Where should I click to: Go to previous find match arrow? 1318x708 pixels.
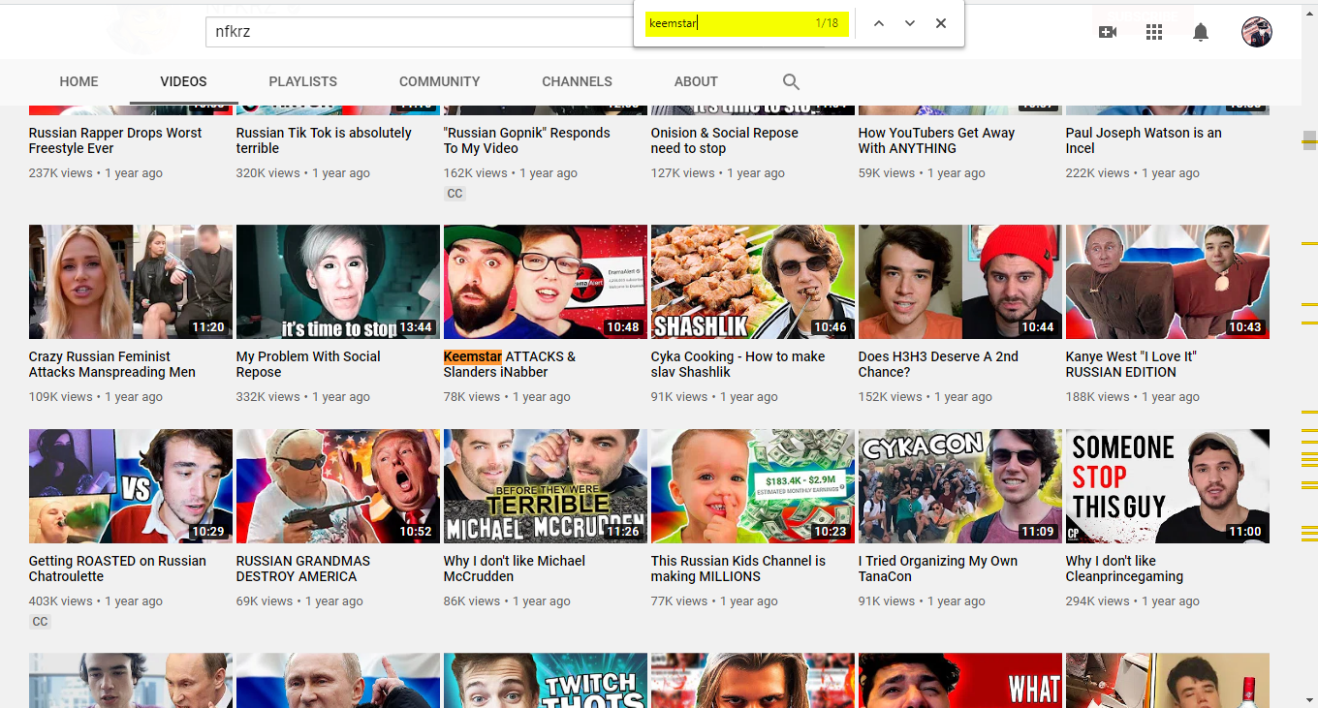click(879, 23)
